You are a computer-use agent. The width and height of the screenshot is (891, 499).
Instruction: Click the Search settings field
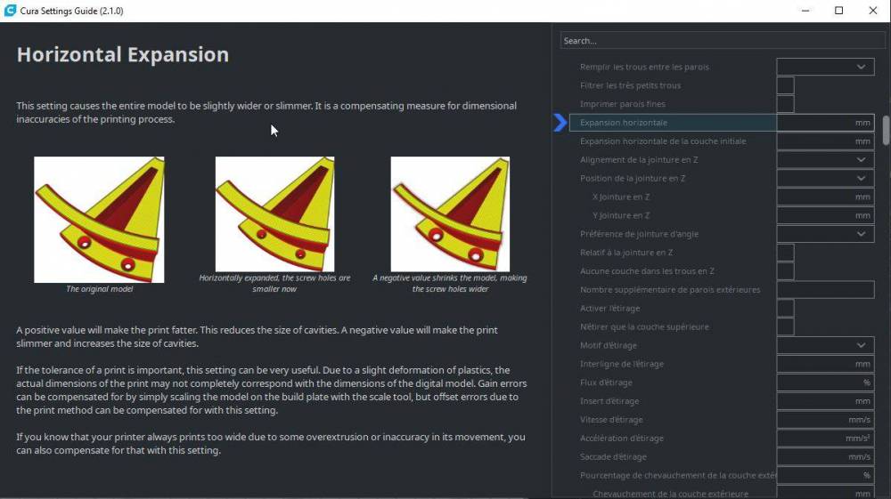(723, 41)
